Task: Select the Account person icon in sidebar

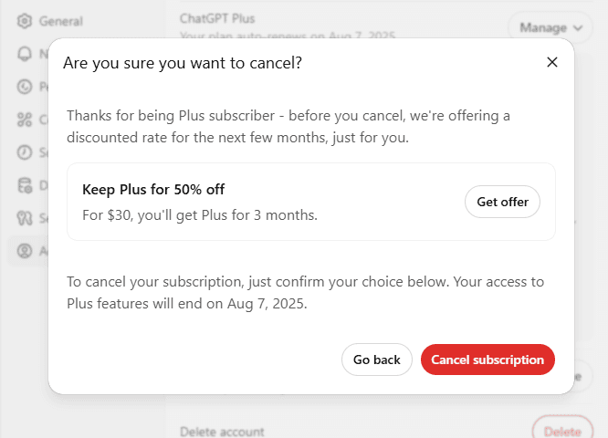Action: 25,251
